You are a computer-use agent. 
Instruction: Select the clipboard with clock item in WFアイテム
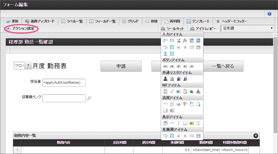(x=185, y=91)
